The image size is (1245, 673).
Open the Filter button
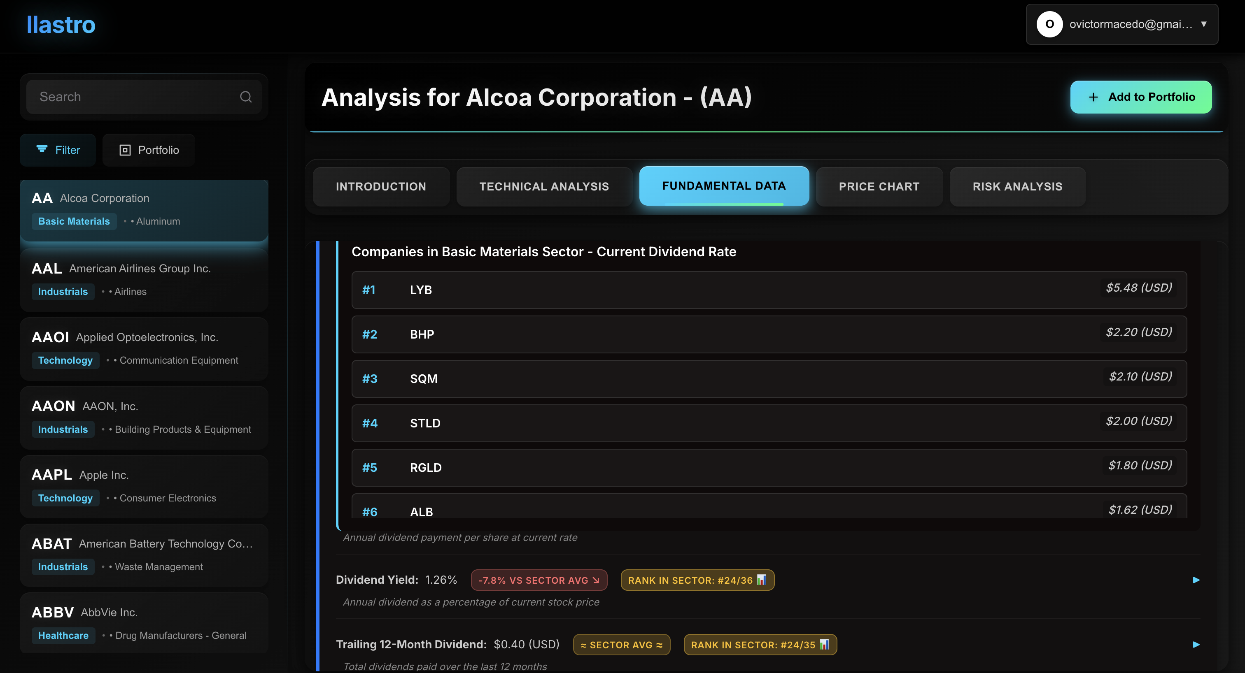point(58,150)
